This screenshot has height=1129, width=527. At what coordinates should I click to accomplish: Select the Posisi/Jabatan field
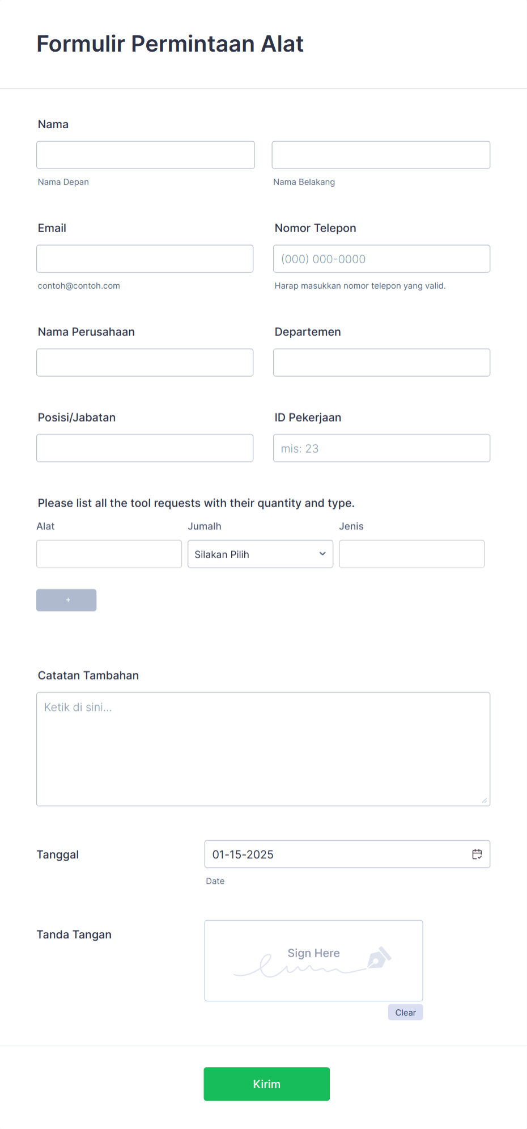(145, 448)
